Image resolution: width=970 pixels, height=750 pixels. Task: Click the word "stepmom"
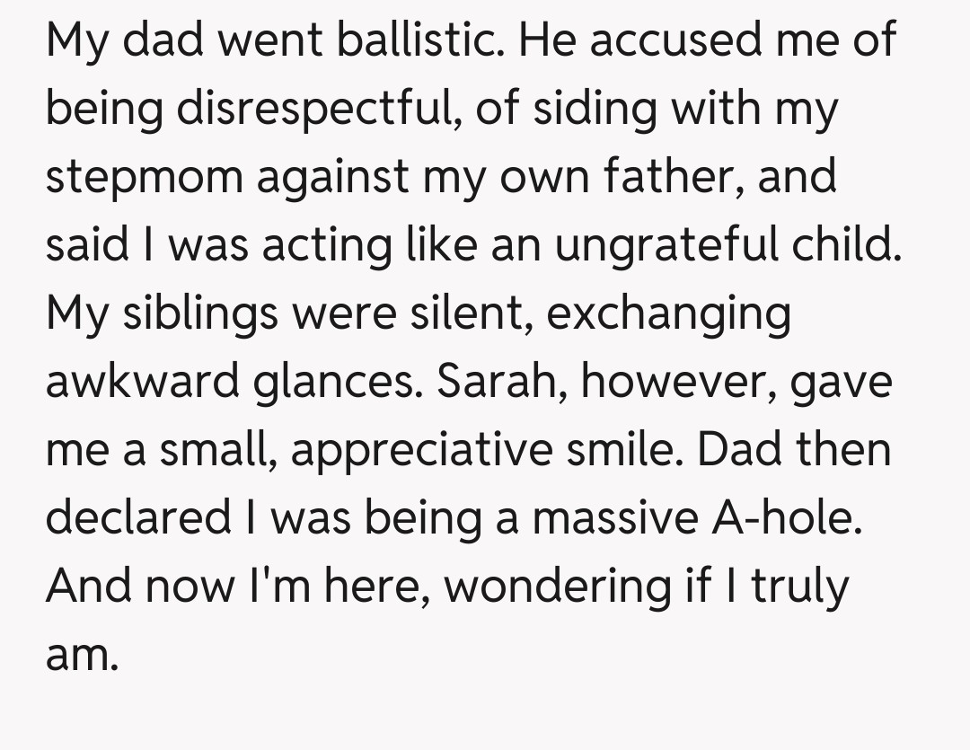pyautogui.click(x=144, y=176)
